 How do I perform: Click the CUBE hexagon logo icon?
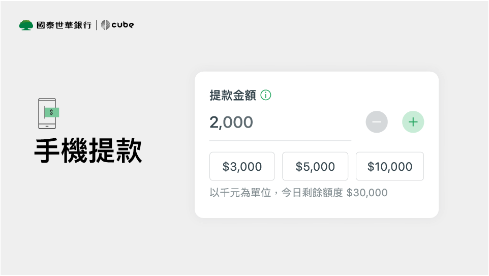pyautogui.click(x=105, y=25)
